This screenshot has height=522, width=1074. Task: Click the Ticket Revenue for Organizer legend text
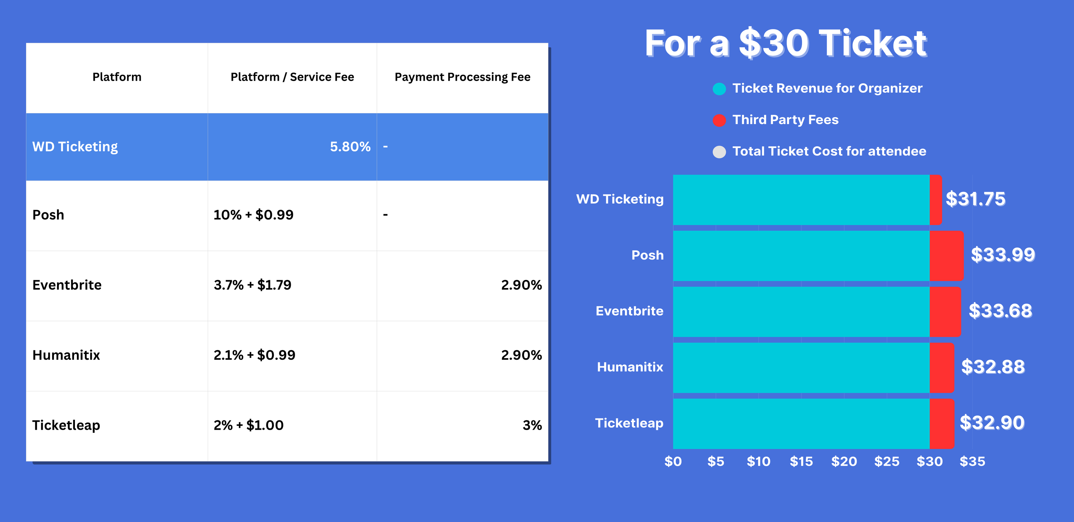click(827, 88)
